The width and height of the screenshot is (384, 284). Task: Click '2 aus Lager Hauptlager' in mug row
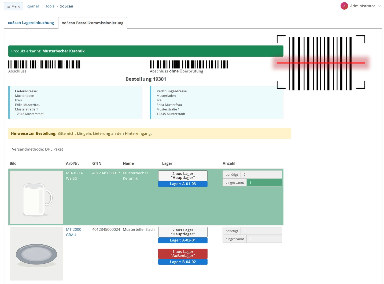(x=183, y=176)
